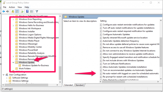Viewport: 163px width, 92px height.
Task: Expand the Windows Error Reporting node
Action: (x=13, y=19)
